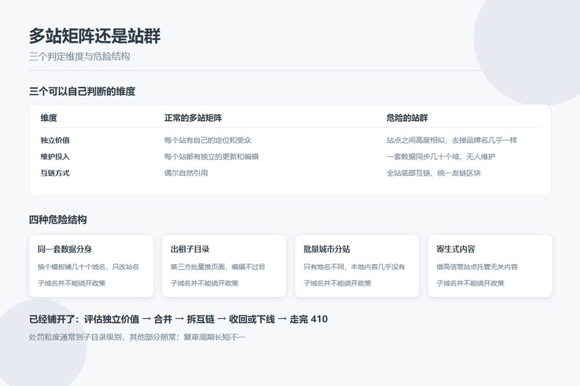Click the text 借高信誉站点托管无关内容
580x386 pixels.
coord(477,267)
